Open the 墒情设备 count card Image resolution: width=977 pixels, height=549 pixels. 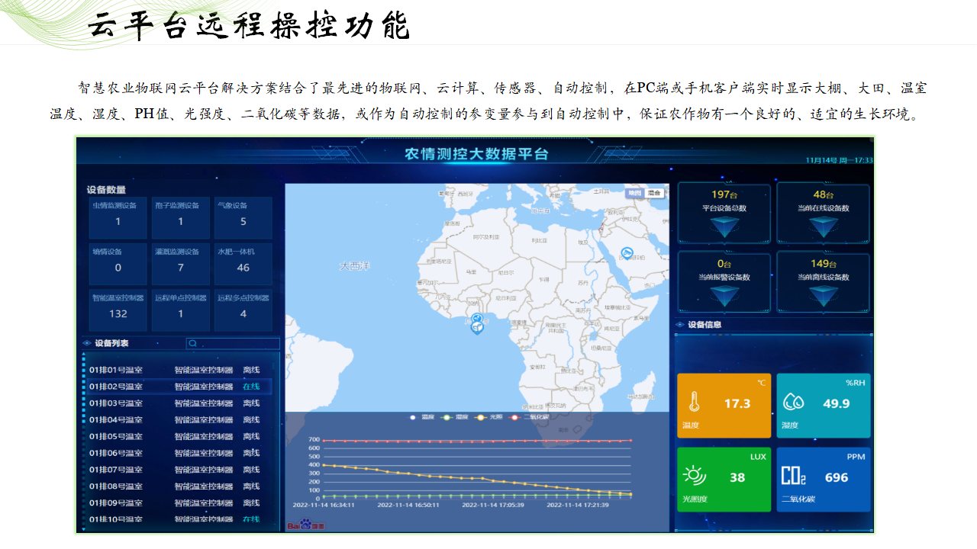[x=118, y=264]
